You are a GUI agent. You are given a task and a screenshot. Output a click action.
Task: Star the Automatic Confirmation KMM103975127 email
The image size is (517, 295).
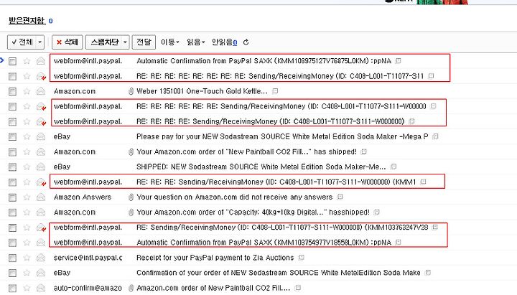tap(27, 61)
